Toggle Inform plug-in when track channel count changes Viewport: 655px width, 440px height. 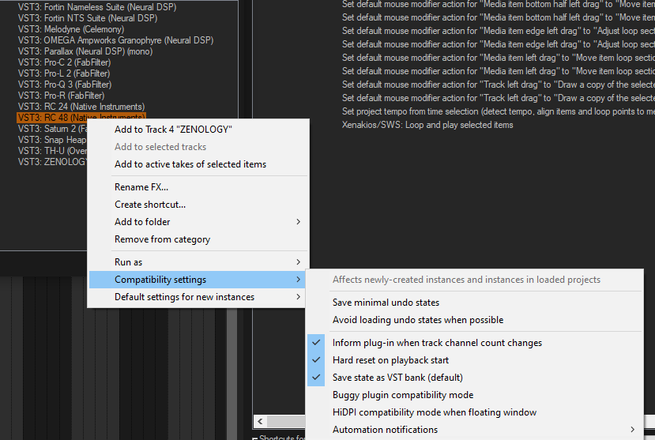pos(437,343)
